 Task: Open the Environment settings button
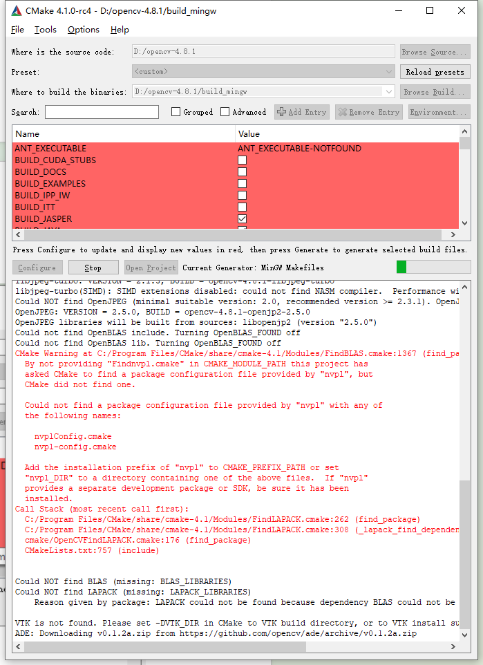coord(439,112)
